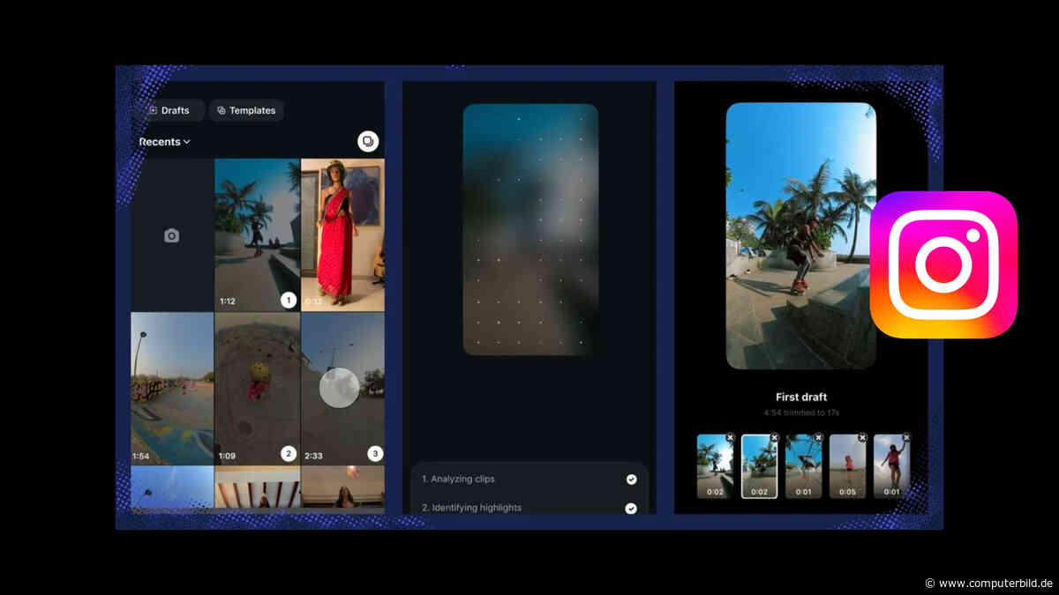Viewport: 1059px width, 595px height.
Task: Click the '1. Analyzing clips' step text
Action: click(x=458, y=480)
